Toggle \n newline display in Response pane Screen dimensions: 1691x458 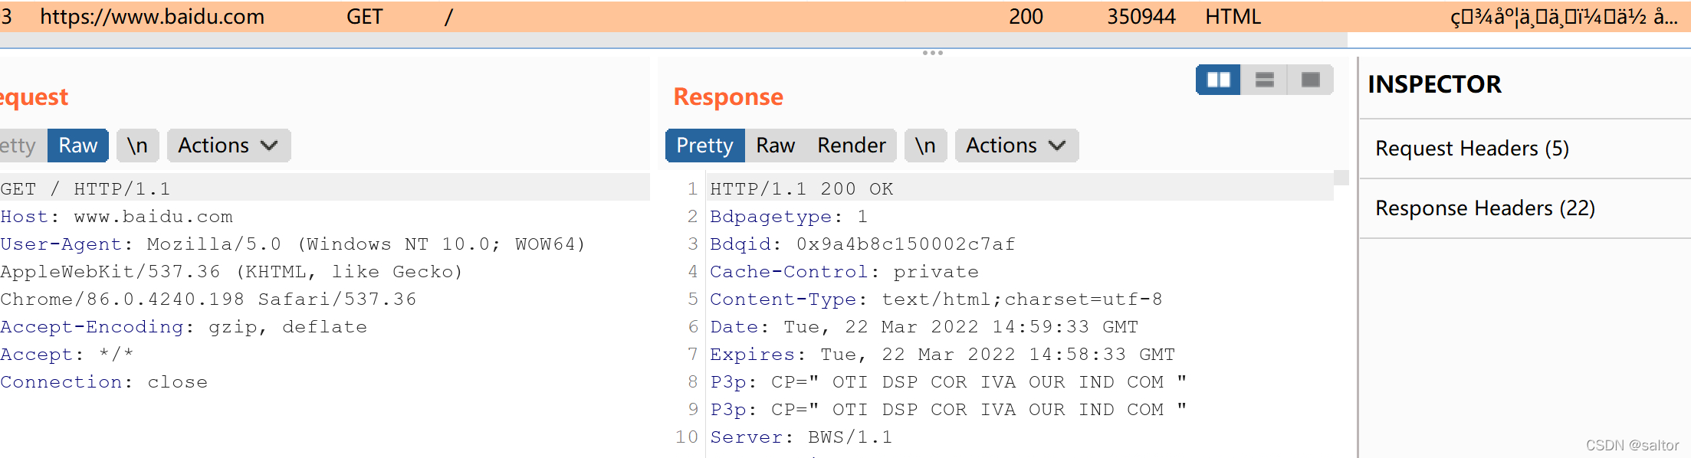pos(926,146)
